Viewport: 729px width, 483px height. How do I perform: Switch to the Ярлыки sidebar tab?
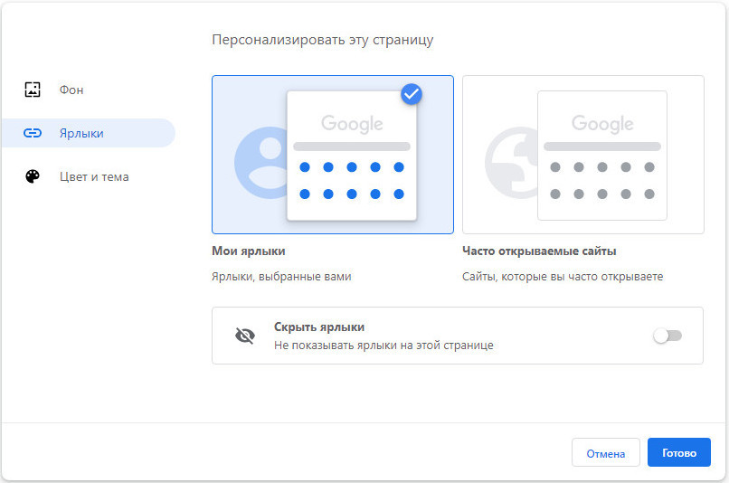(x=89, y=133)
